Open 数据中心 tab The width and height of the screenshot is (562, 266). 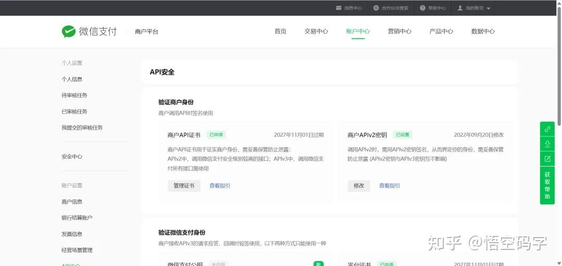pos(483,32)
